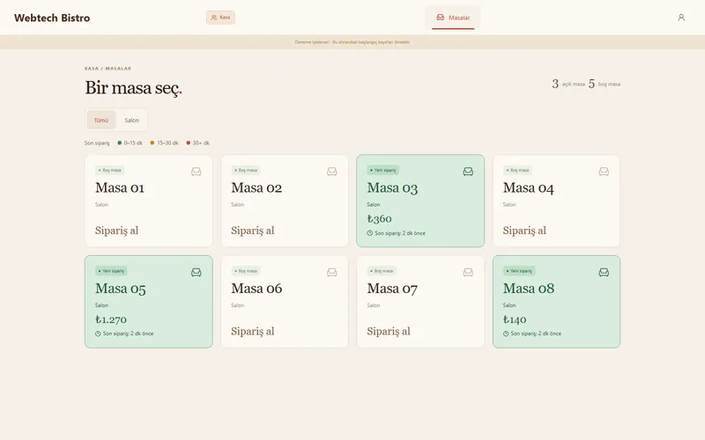Open the Kasa role badge

pyautogui.click(x=220, y=18)
